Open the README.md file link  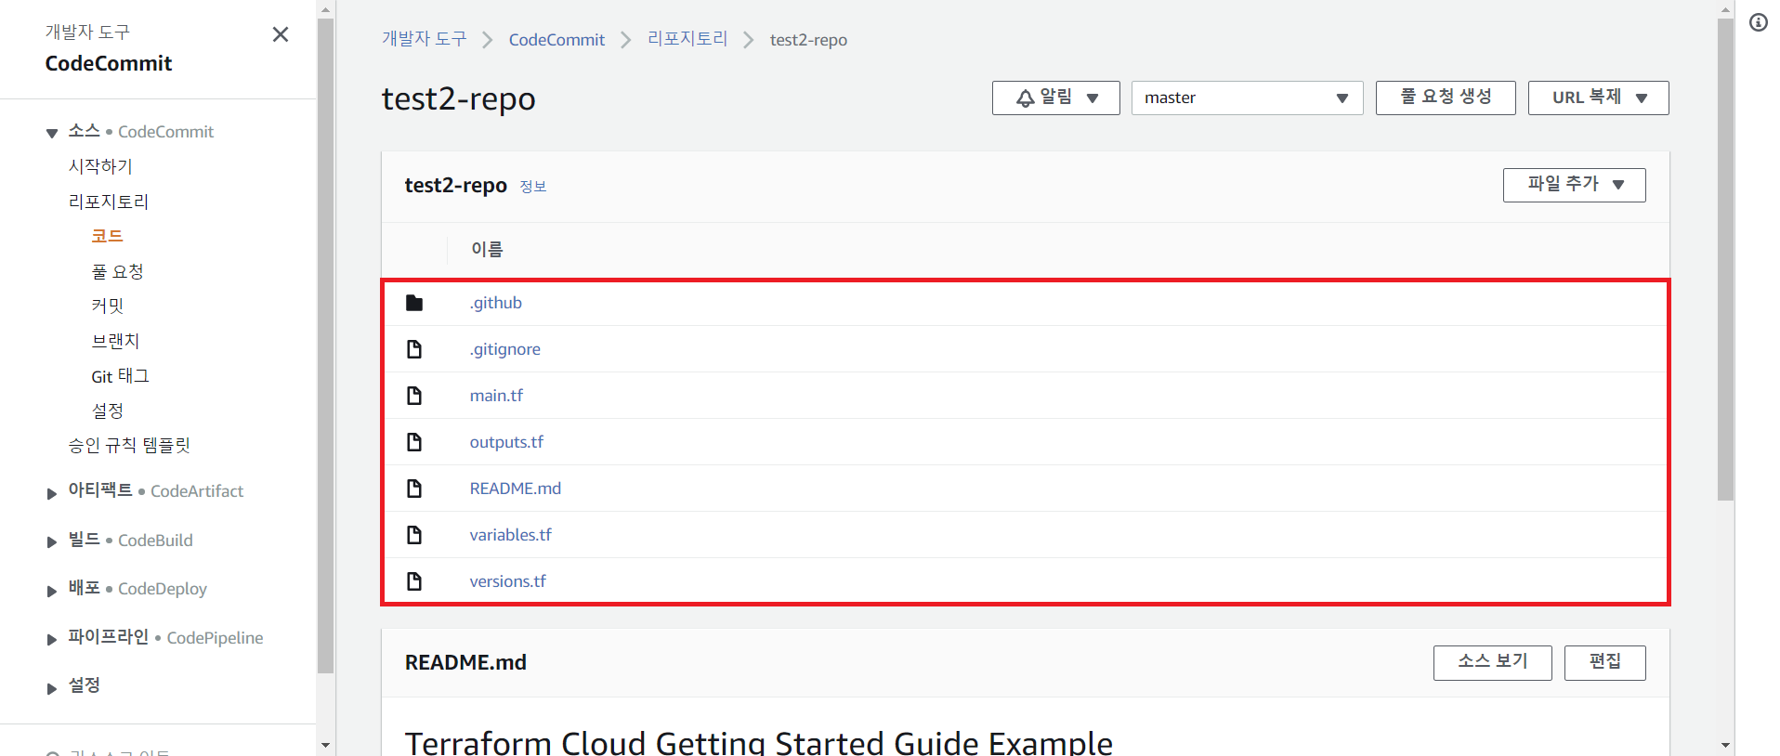tap(516, 489)
